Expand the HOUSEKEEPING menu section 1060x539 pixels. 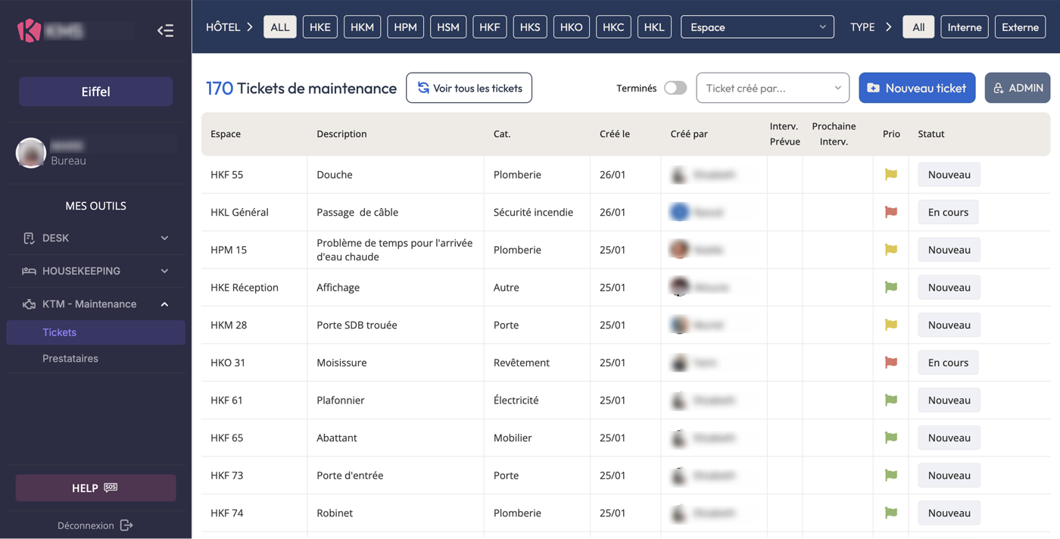point(95,271)
